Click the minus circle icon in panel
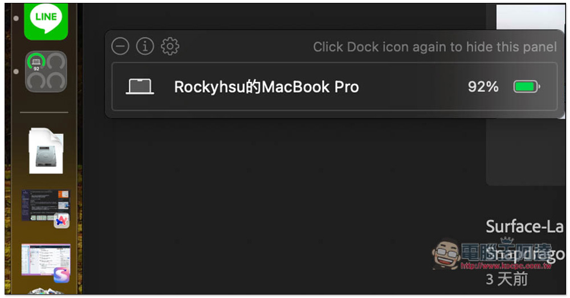 click(120, 46)
